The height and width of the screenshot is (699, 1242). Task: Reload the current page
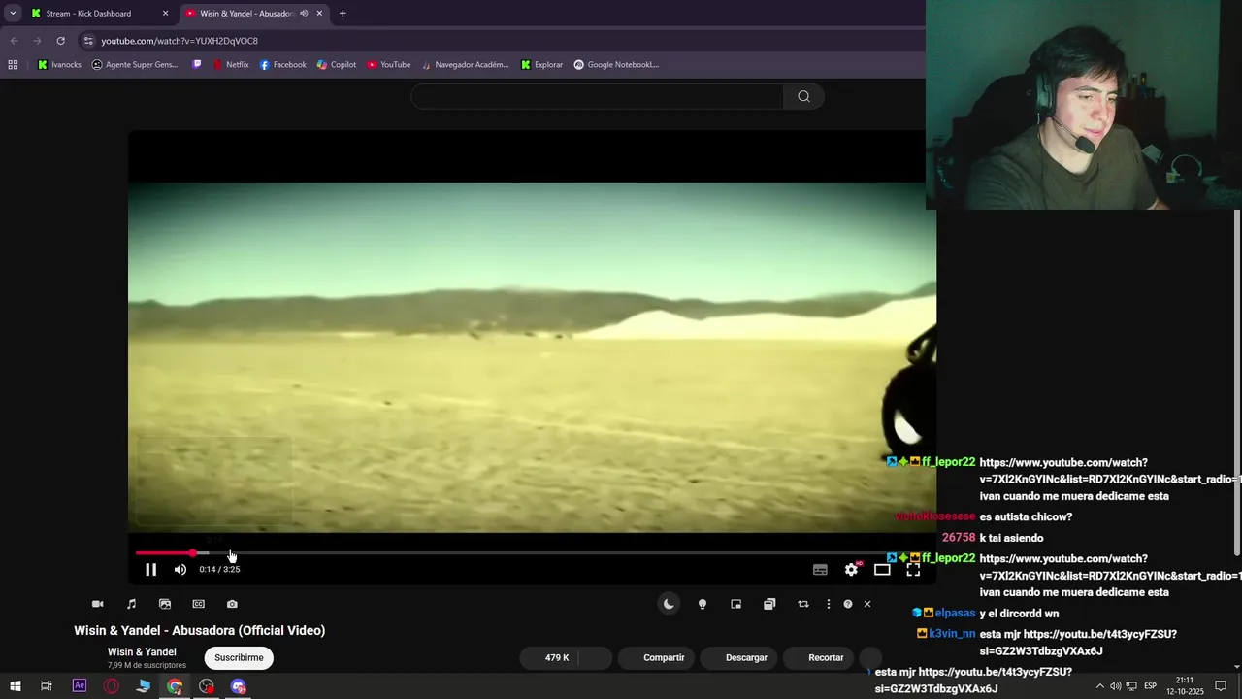(60, 41)
